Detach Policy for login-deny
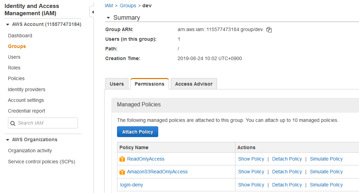Image resolution: width=359 pixels, height=193 pixels. (287, 185)
